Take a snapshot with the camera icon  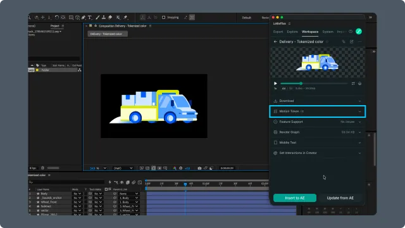199,168
